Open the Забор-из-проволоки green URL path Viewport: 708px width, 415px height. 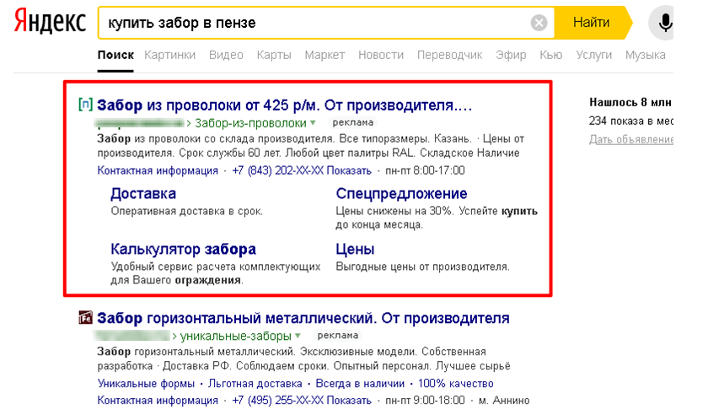250,123
